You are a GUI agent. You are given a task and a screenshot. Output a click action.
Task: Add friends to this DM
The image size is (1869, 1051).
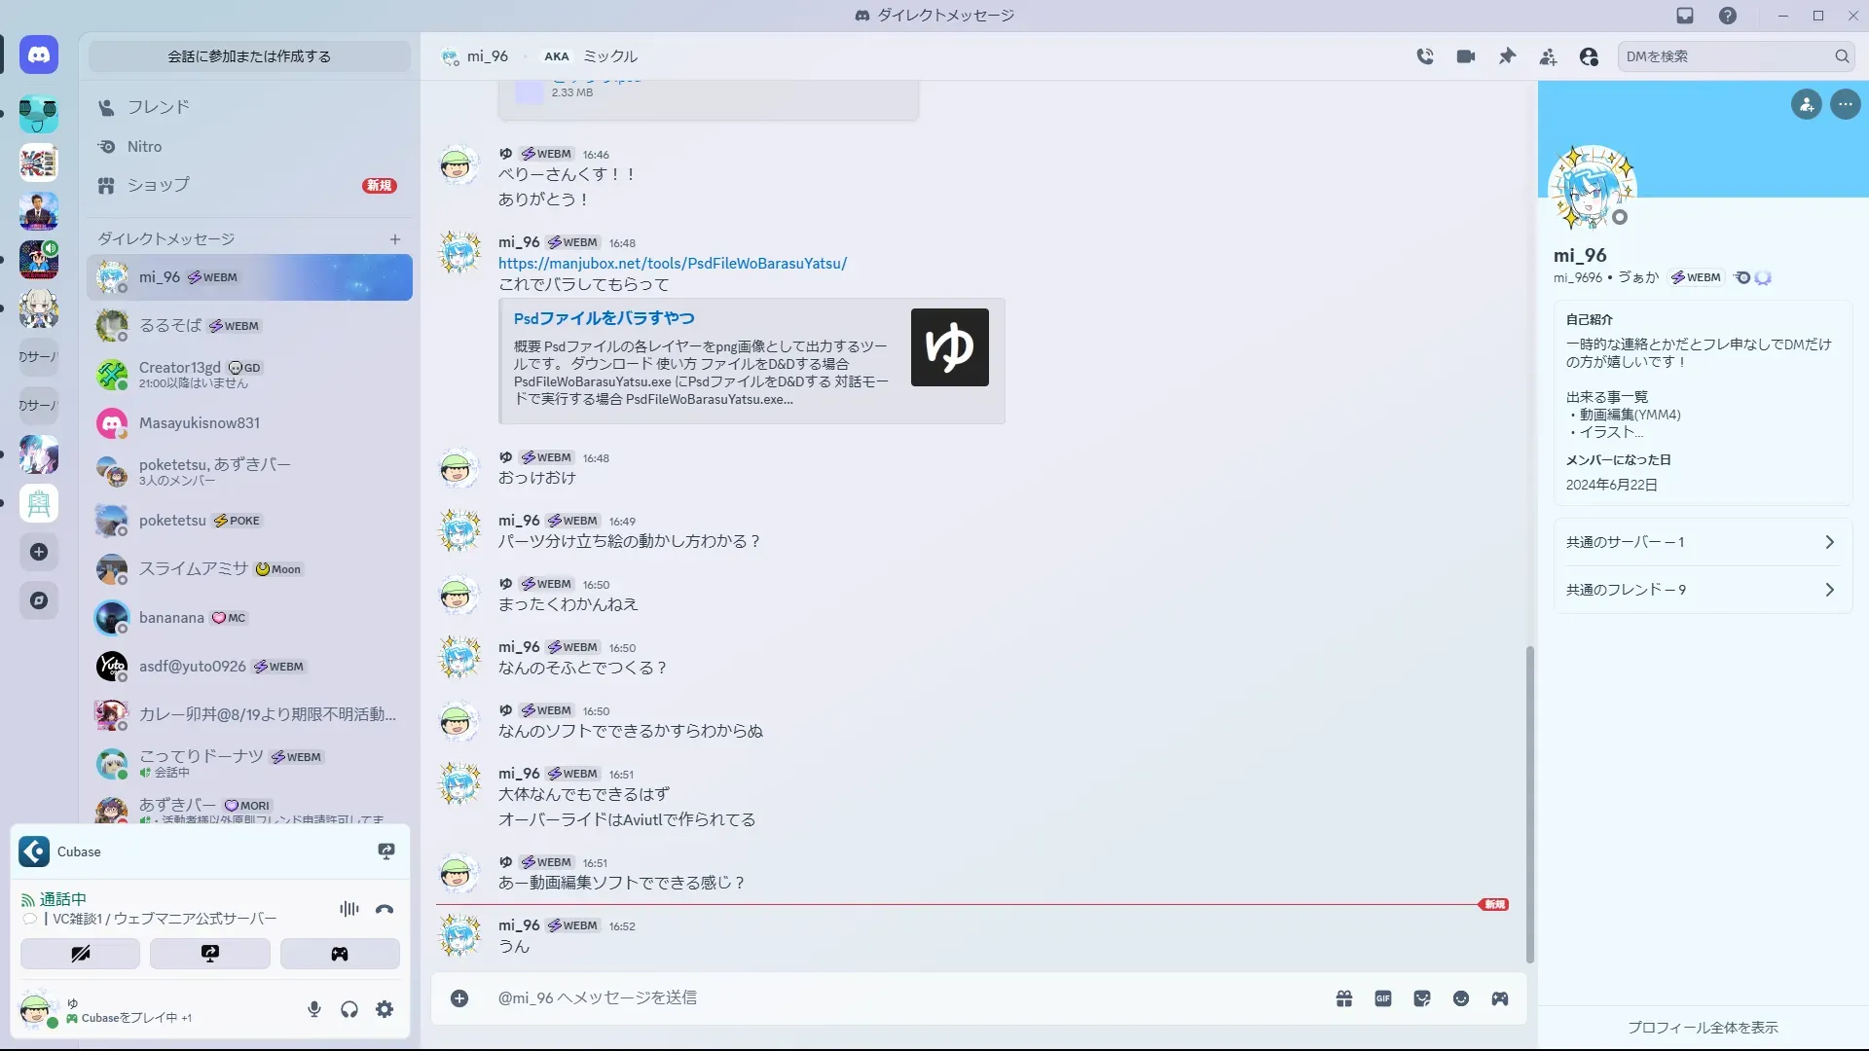pyautogui.click(x=1548, y=56)
